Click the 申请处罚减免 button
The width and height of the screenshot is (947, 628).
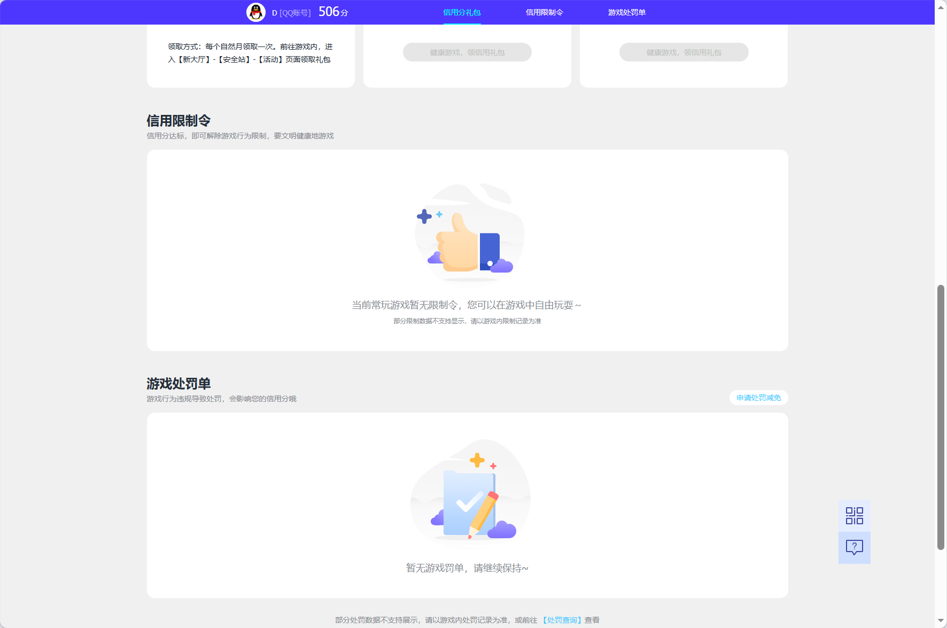tap(758, 398)
